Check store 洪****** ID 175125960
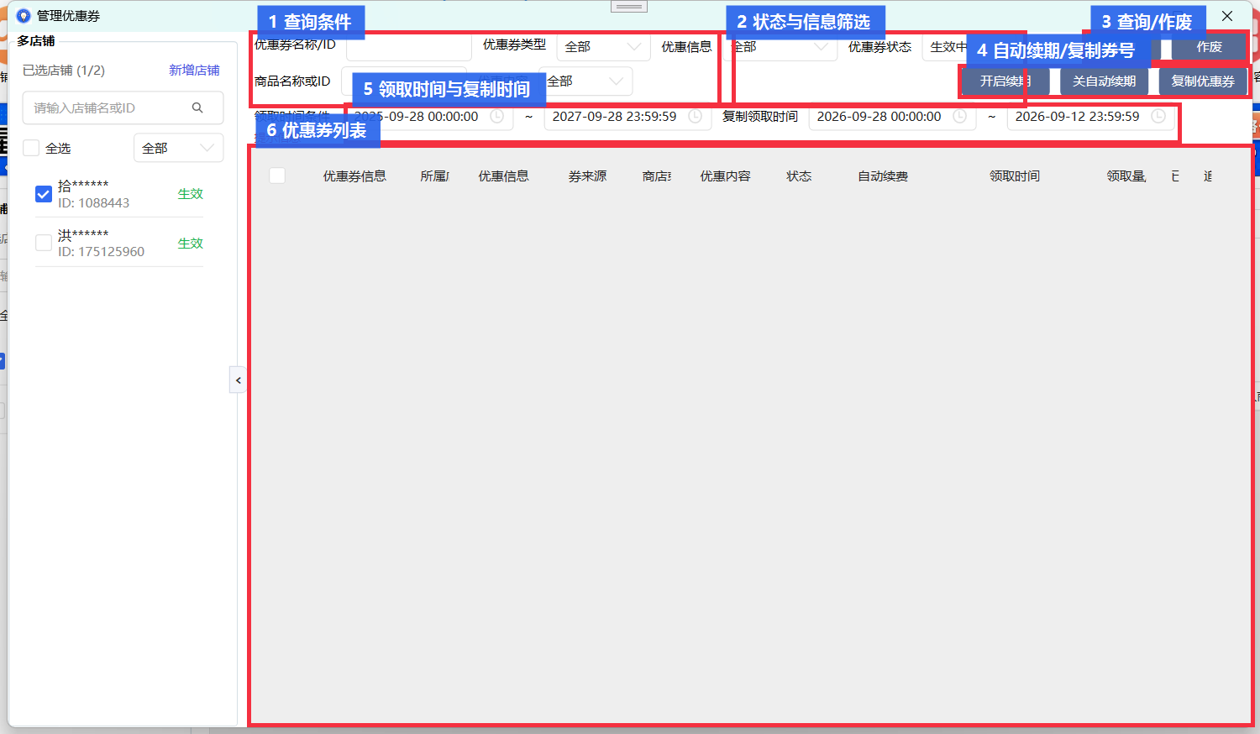This screenshot has height=734, width=1260. coord(44,243)
